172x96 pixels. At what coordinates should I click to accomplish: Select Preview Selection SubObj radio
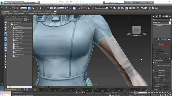159,62
